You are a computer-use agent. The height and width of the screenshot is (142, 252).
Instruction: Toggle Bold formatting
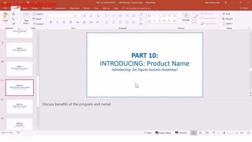[51, 22]
